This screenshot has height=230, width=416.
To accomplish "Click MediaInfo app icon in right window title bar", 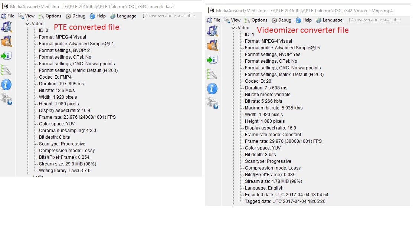I will (211, 10).
